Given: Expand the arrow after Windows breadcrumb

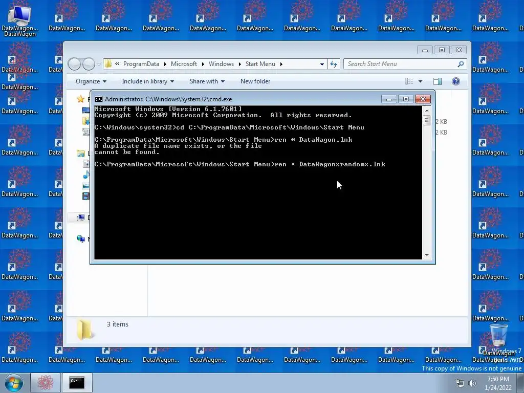Looking at the screenshot, I should pos(240,64).
